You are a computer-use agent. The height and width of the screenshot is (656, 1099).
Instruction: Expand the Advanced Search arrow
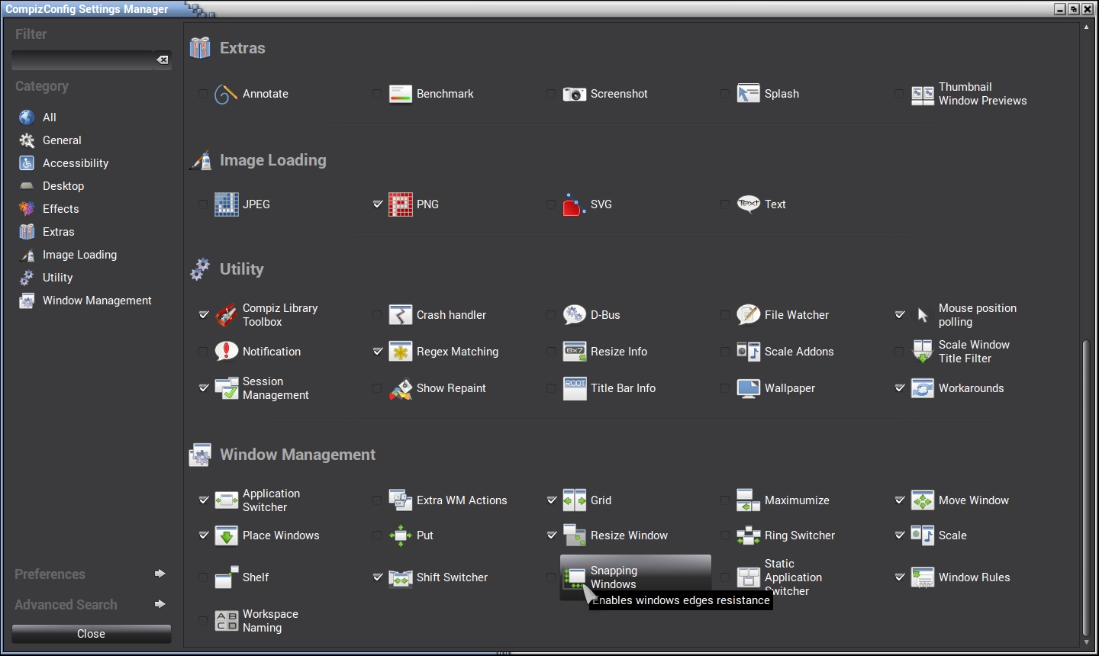tap(160, 604)
